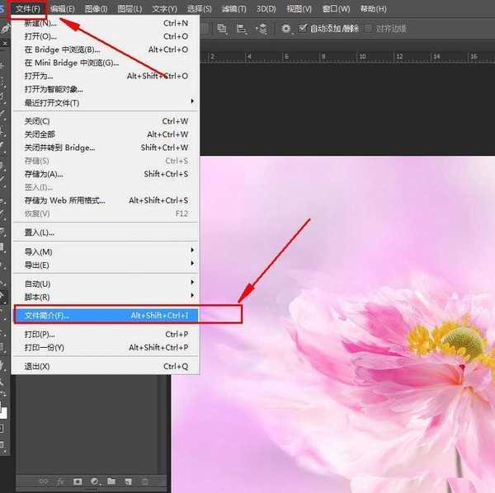Open the path arrangement icon in options bar

262,29
